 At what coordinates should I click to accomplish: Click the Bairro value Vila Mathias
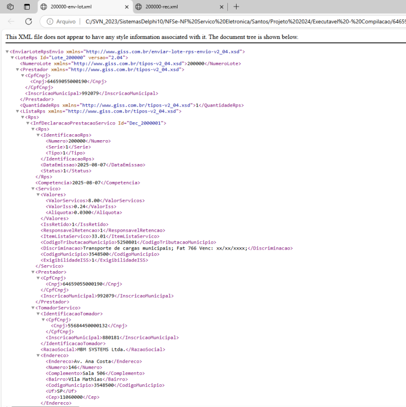point(85,379)
